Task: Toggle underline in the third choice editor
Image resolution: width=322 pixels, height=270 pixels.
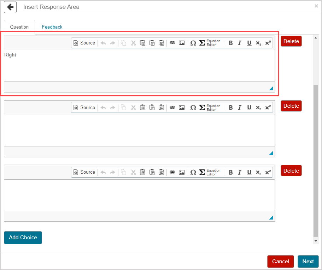Action: pos(249,172)
